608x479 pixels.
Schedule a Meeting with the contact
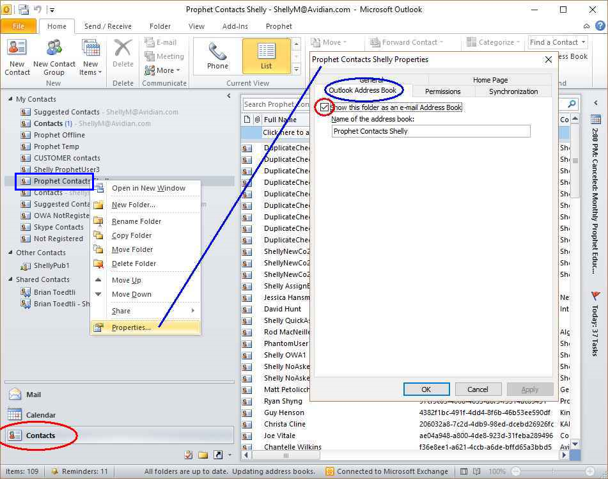tap(164, 56)
